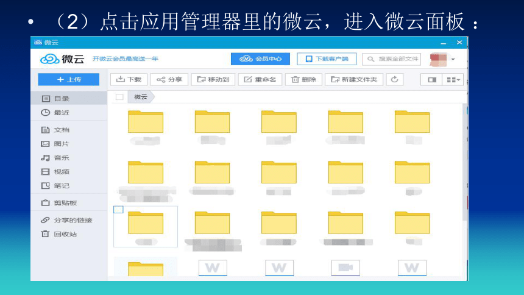
Task: Minimize the 微云 window
Action: coord(444,43)
